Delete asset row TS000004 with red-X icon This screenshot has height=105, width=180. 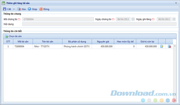click(x=169, y=46)
